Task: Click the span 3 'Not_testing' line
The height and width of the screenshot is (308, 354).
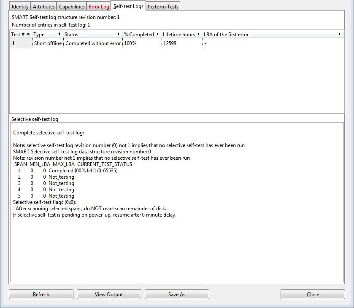Action: pos(46,183)
